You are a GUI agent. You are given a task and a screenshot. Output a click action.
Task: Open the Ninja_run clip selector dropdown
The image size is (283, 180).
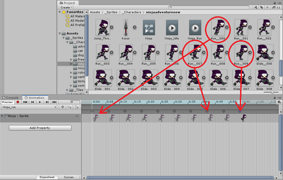[29, 107]
